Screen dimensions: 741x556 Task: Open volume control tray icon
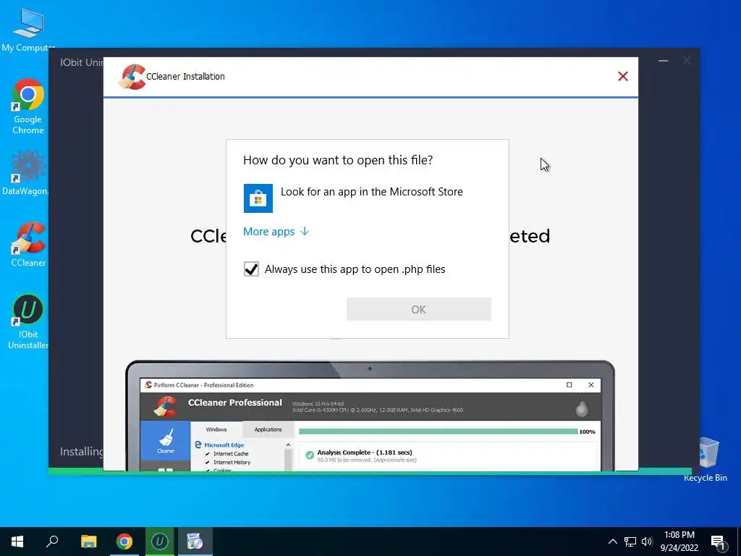click(x=647, y=542)
